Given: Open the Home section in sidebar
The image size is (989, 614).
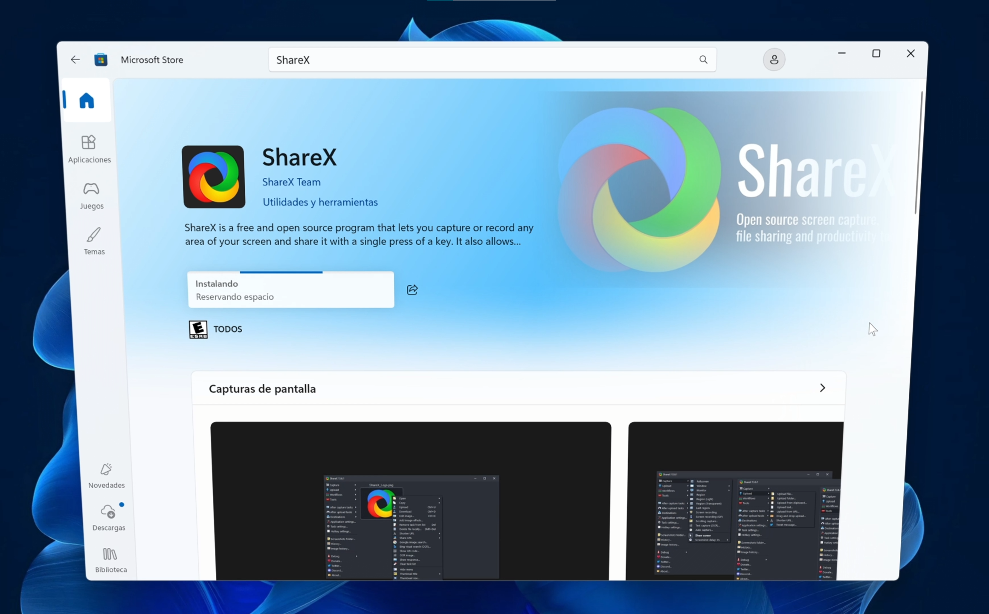Looking at the screenshot, I should pyautogui.click(x=87, y=101).
